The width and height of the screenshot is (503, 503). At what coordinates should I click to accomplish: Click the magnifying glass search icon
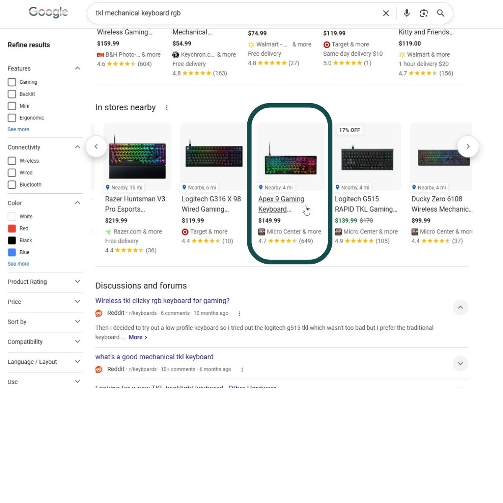(441, 13)
